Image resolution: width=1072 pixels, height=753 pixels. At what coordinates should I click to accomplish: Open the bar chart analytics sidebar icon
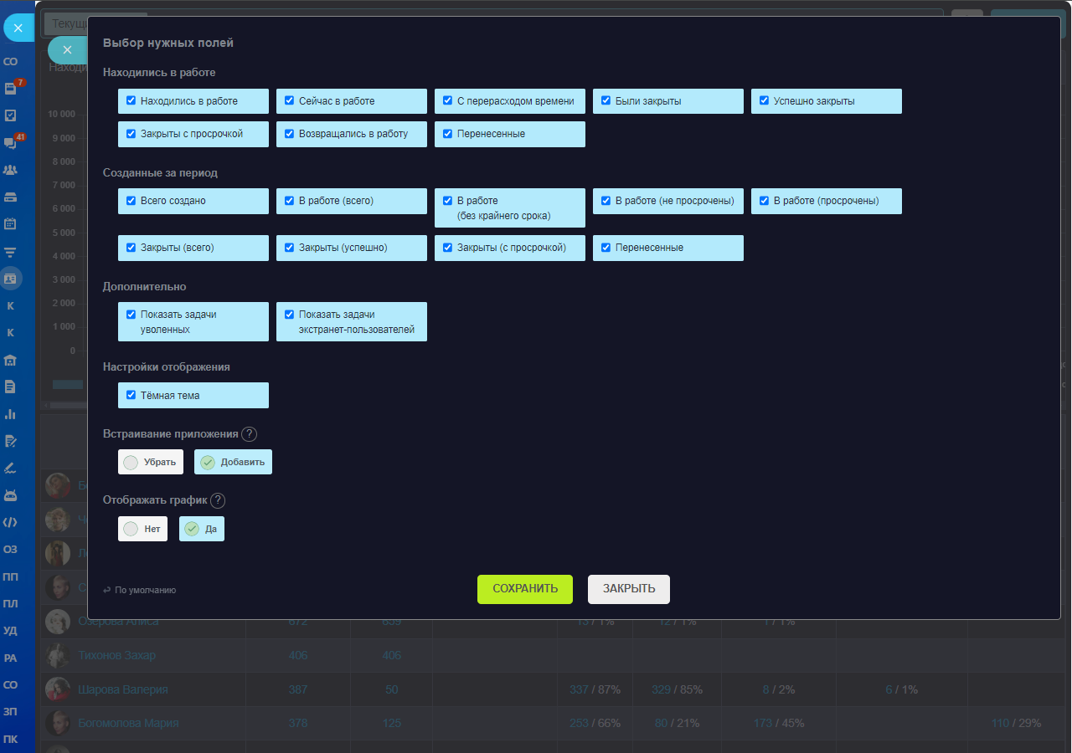(11, 413)
